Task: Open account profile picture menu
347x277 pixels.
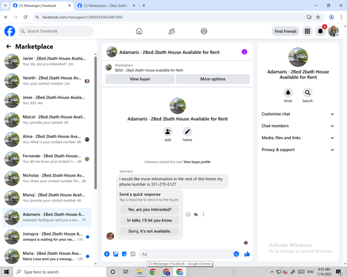Action: pyautogui.click(x=333, y=31)
